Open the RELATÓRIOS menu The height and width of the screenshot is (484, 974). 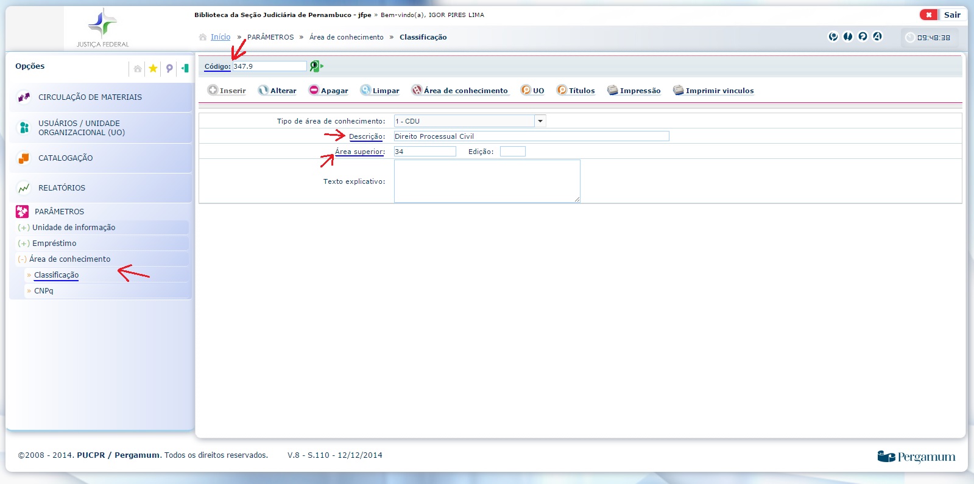[x=62, y=188]
